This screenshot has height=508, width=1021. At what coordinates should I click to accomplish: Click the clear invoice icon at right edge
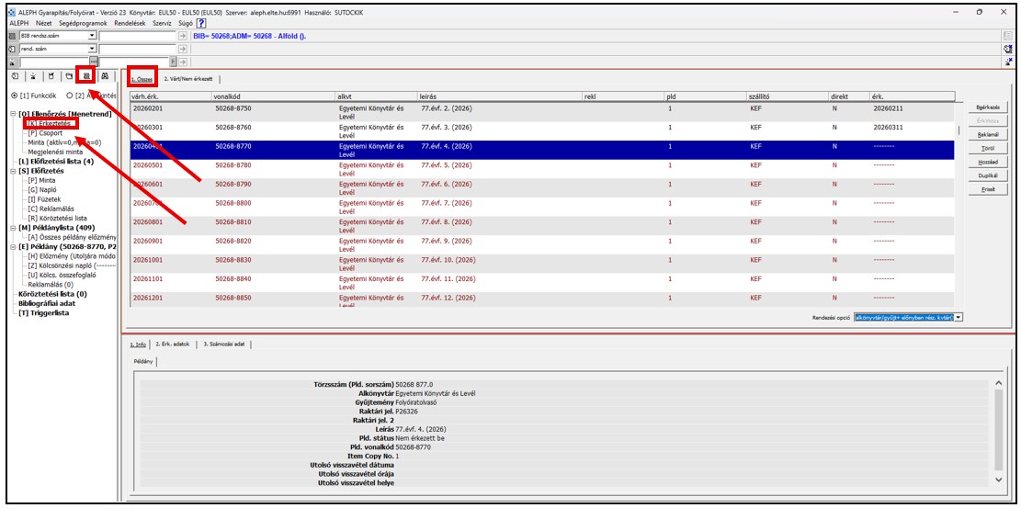tap(1008, 62)
